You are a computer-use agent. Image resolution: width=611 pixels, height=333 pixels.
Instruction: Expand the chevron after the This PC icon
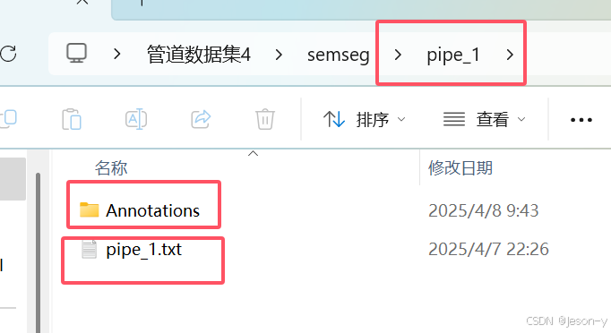click(116, 54)
